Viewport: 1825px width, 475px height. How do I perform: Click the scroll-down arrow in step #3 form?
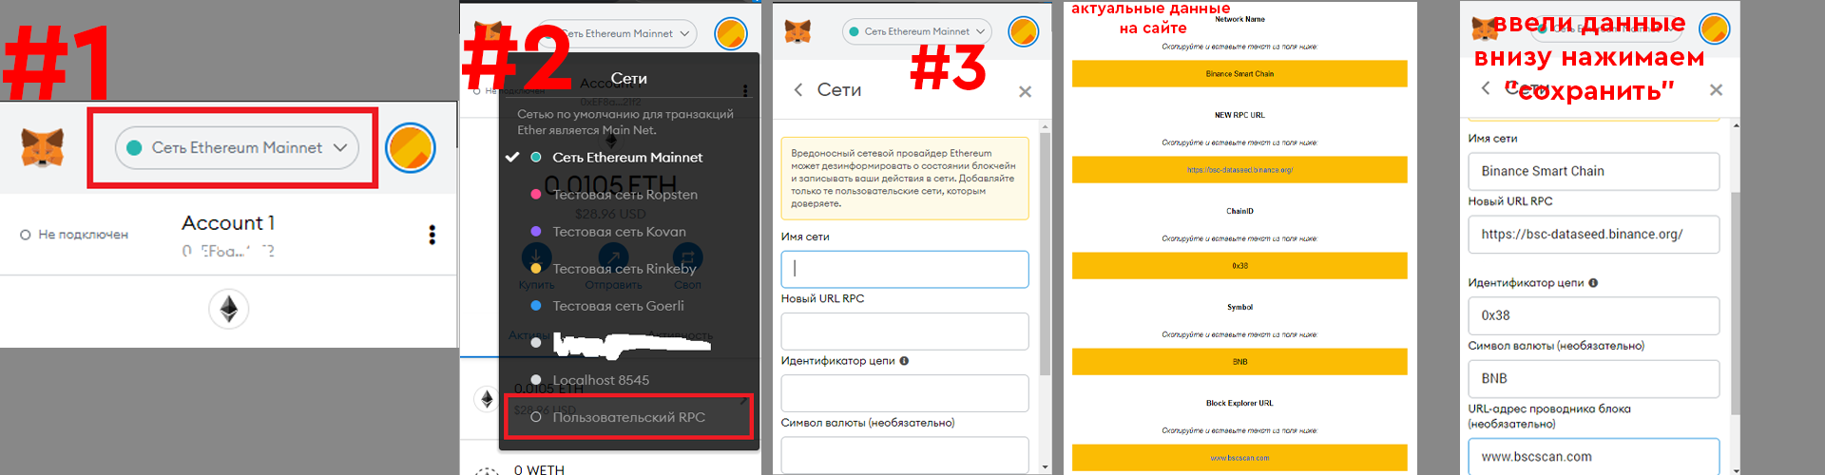(x=1046, y=467)
